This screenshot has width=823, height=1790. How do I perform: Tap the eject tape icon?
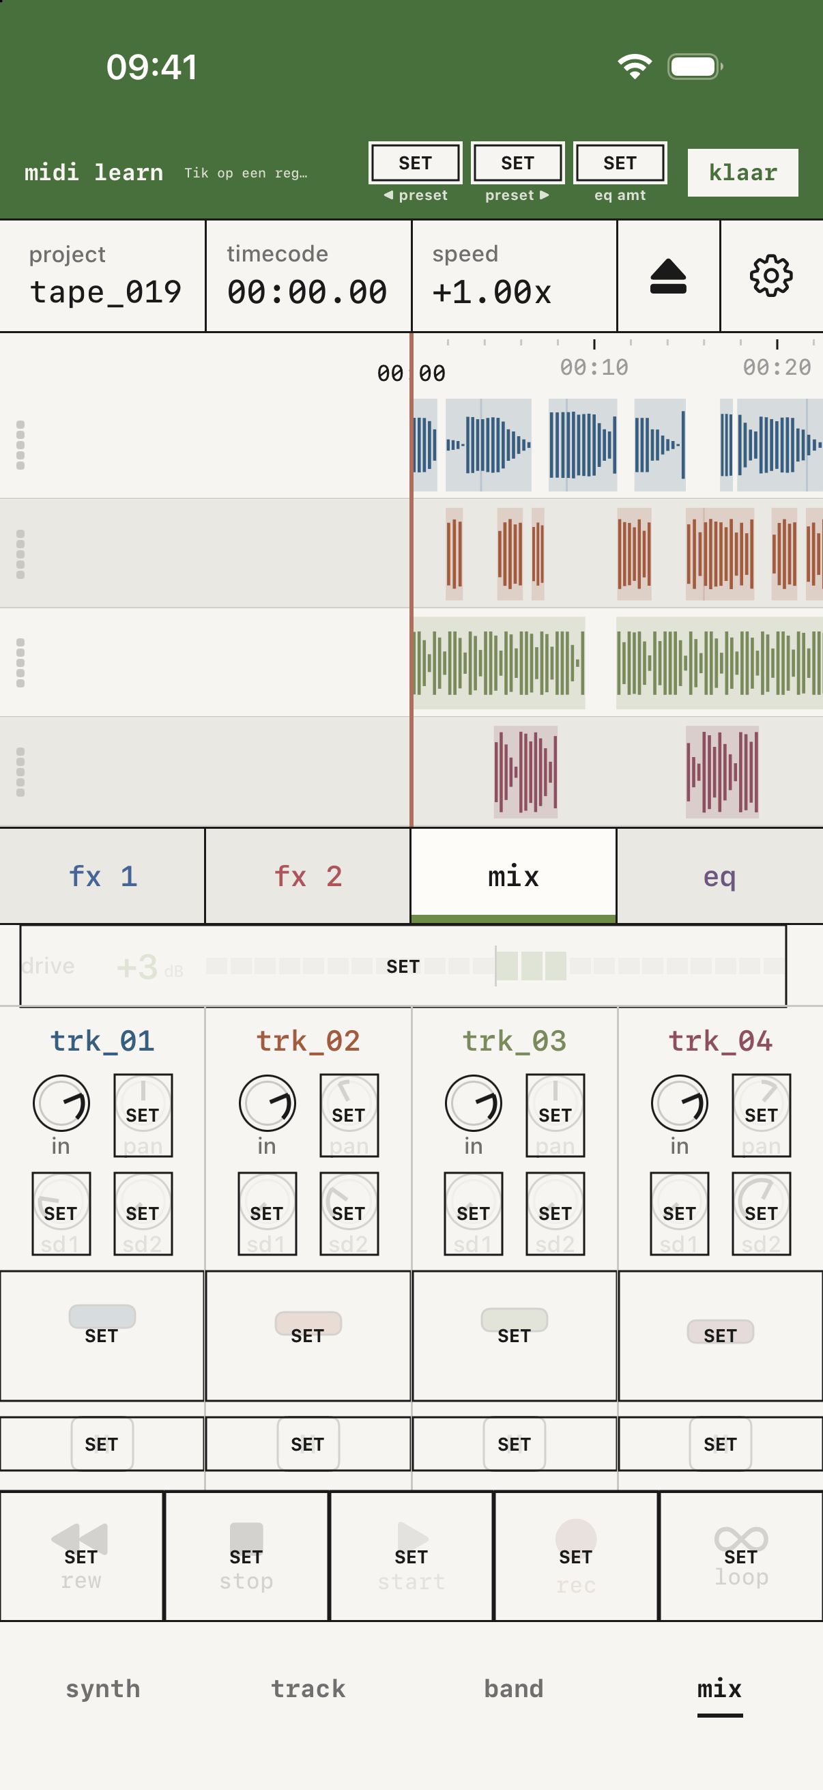pyautogui.click(x=668, y=276)
